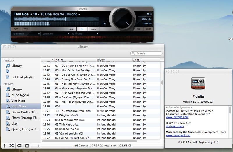Viewport: 233px width, 152px height.
Task: Click the Library horizontal scrollbar
Action: point(89,141)
